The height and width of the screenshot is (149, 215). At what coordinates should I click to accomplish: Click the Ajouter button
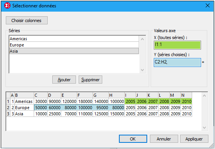64,80
